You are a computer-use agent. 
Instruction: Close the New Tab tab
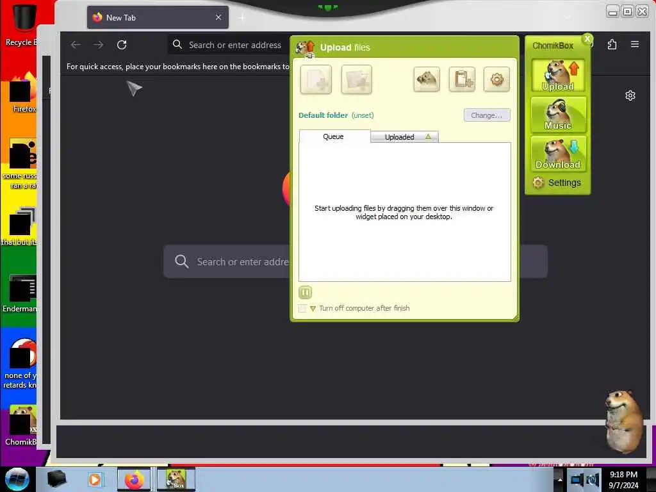[218, 17]
